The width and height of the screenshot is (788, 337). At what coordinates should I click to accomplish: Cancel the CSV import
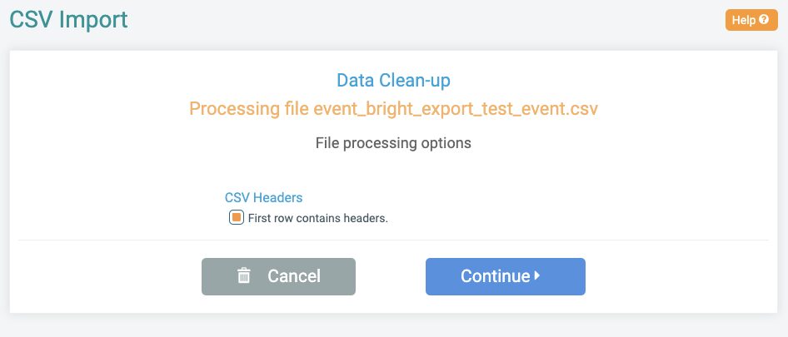pyautogui.click(x=278, y=276)
